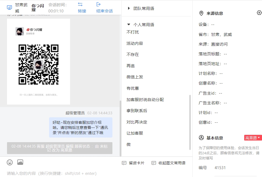End the session with the 结束会话 icon
Screen dimensions: 262x177
(98, 4)
